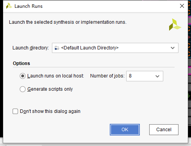Click the Vivado logo in the title bar

(9, 6)
